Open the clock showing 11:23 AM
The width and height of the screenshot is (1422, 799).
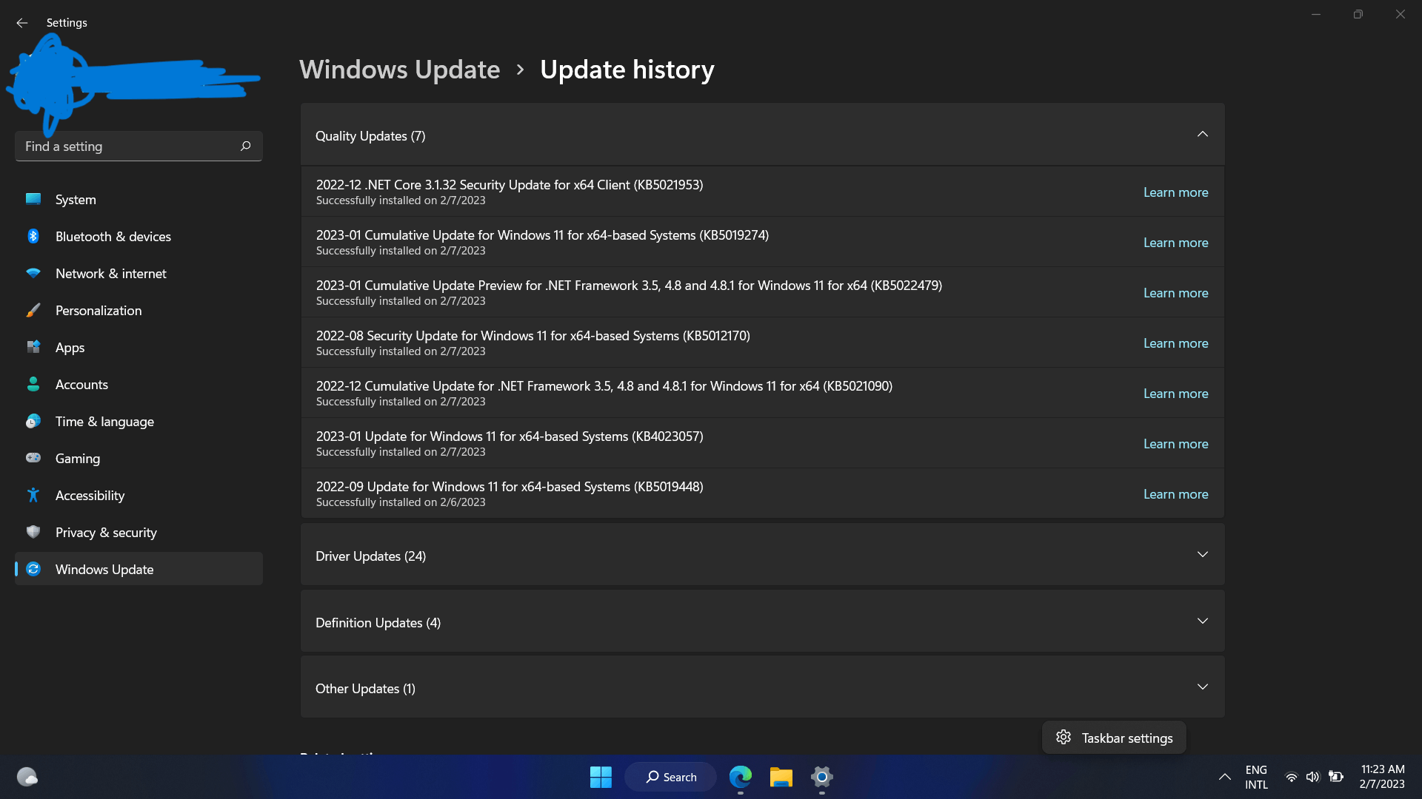tap(1382, 777)
